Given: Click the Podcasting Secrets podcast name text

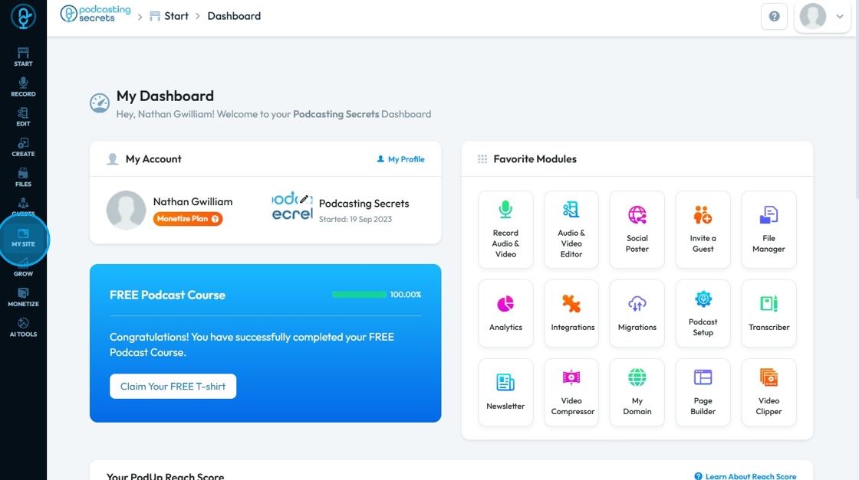Looking at the screenshot, I should [x=364, y=204].
